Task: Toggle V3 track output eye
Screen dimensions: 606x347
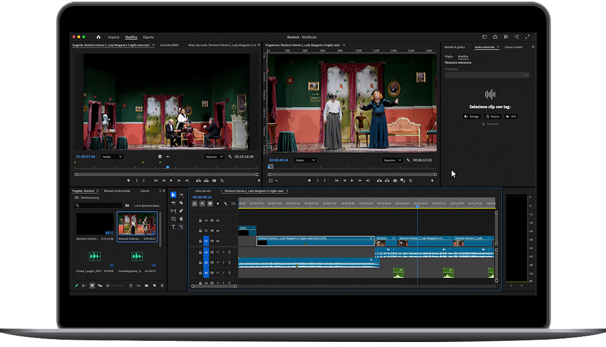Action: [218, 221]
